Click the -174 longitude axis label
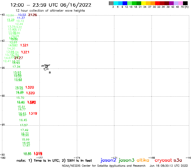This screenshot has width=191, height=168. coord(77,158)
